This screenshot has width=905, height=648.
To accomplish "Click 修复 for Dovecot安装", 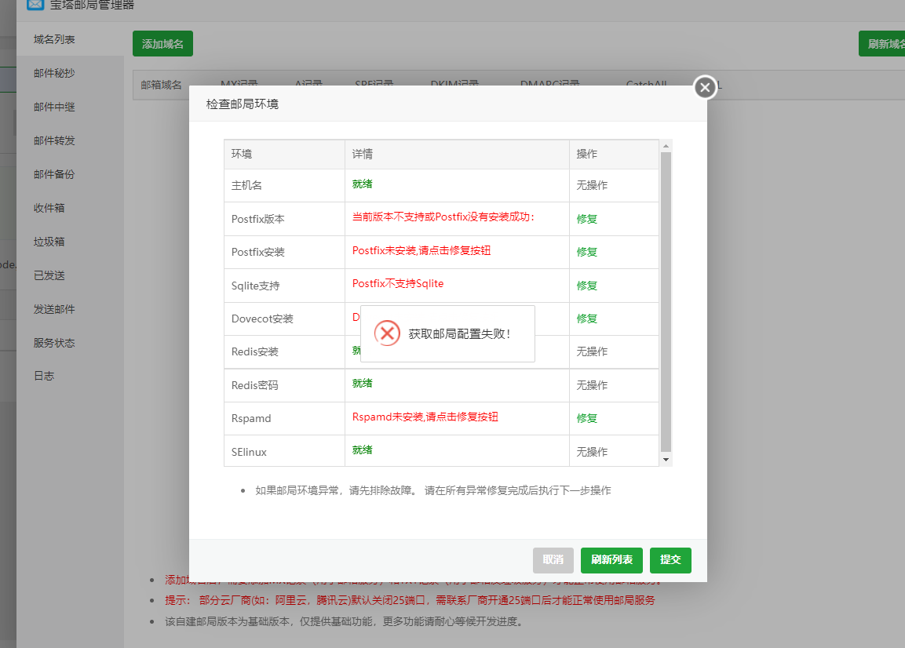I will 586,319.
